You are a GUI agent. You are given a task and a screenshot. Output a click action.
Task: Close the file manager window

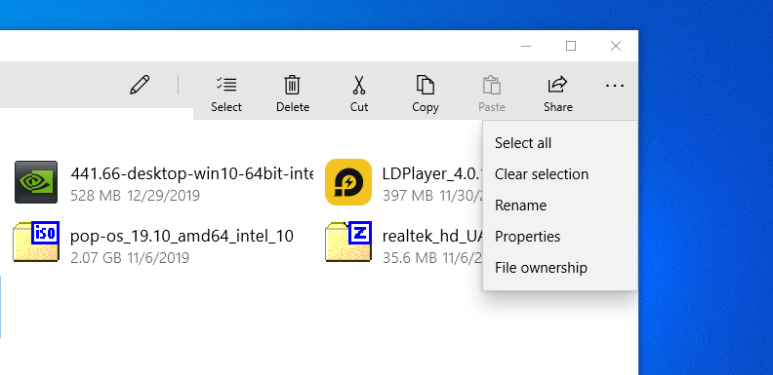[x=616, y=46]
